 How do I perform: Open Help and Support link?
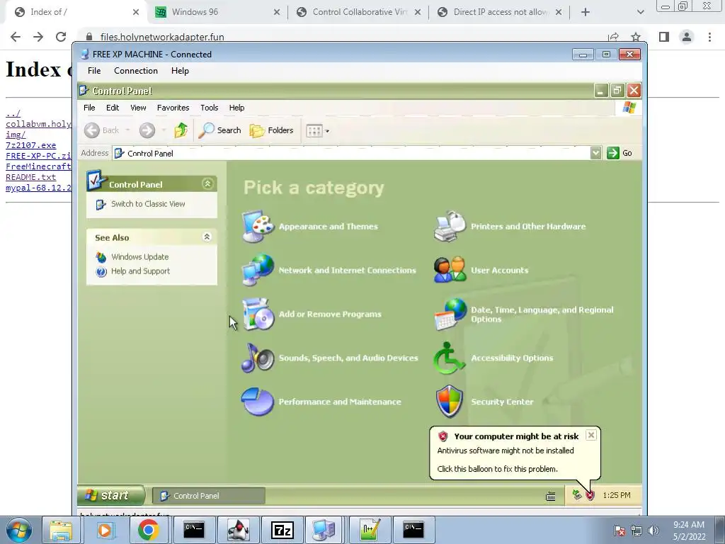[x=140, y=271]
